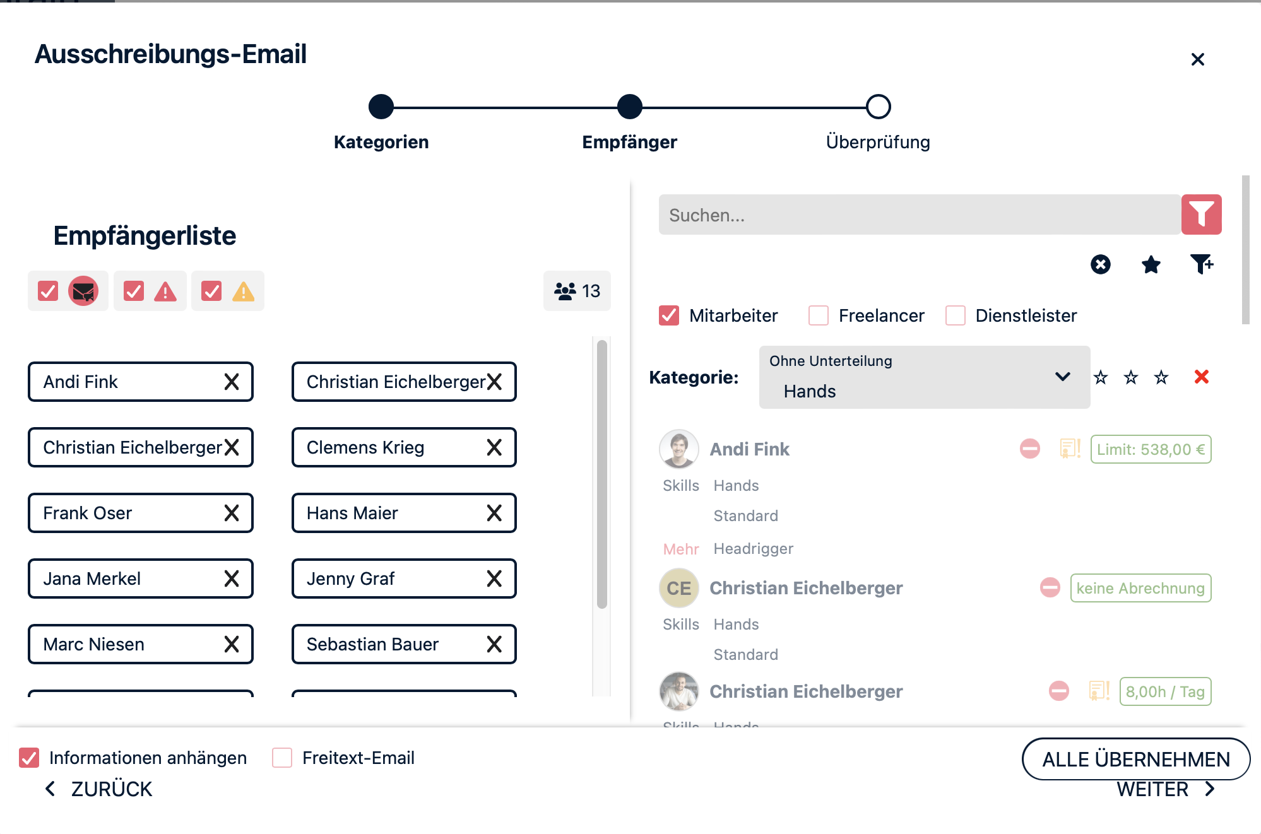Image resolution: width=1261 pixels, height=834 pixels.
Task: Open the Kategorie dropdown showing Hands
Action: click(924, 377)
